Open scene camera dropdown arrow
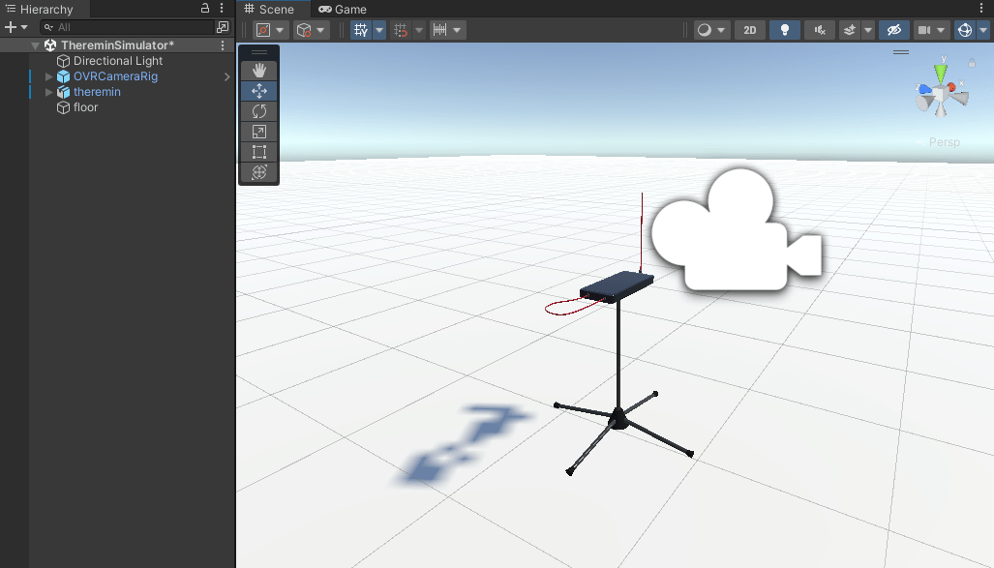The image size is (994, 568). (942, 30)
